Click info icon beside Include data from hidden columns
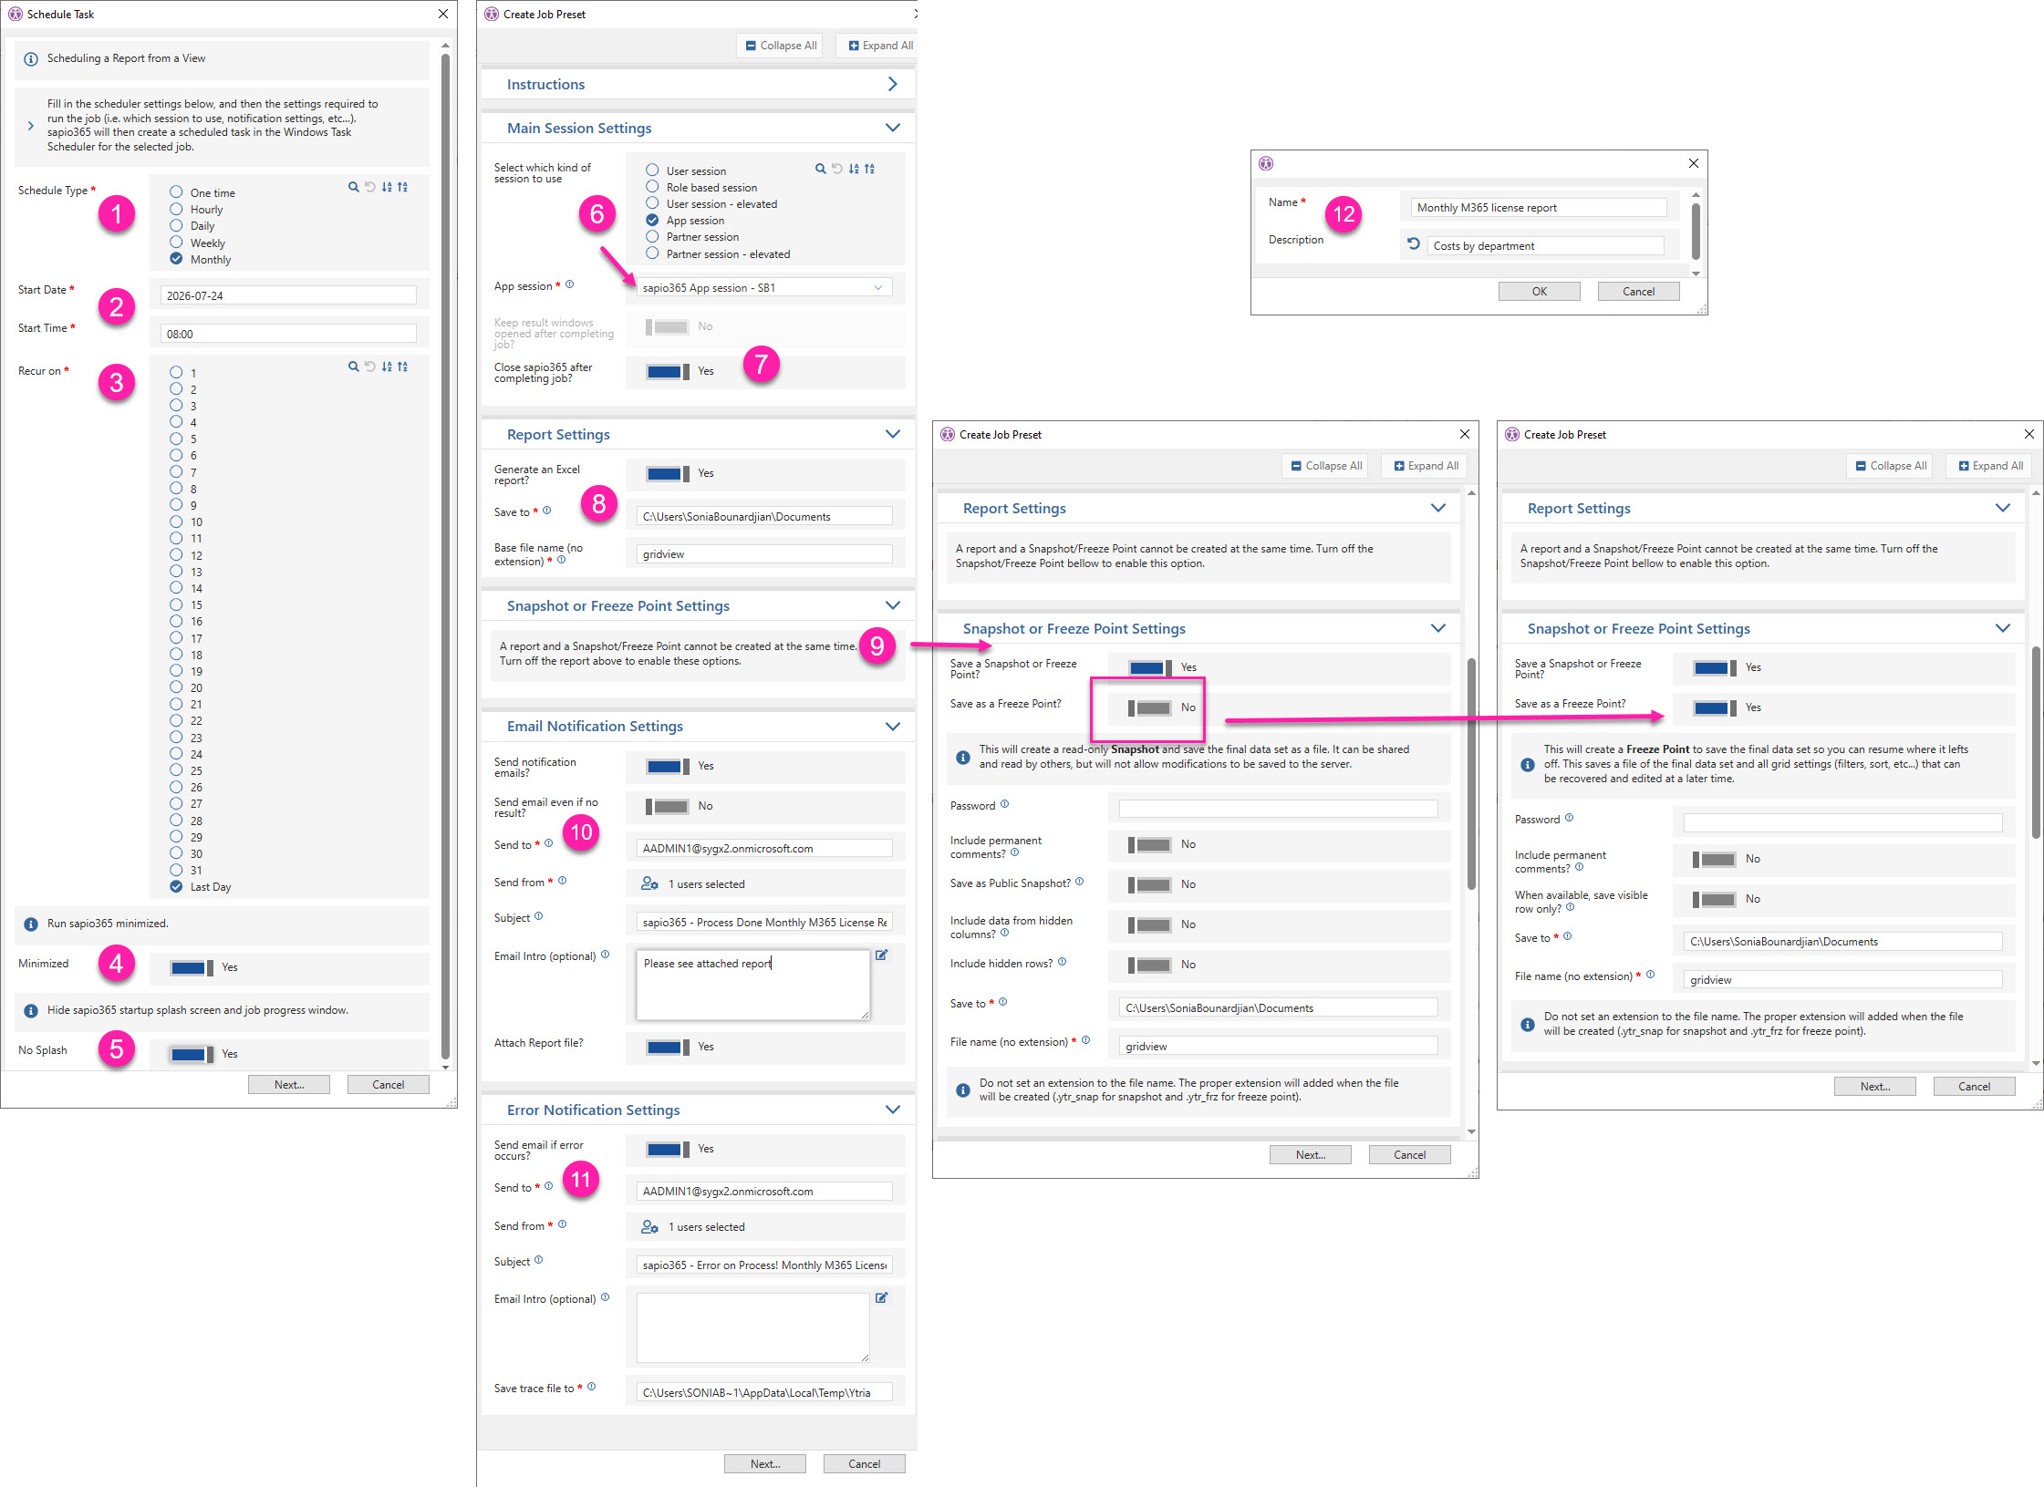The image size is (2044, 1487). pos(1005,933)
